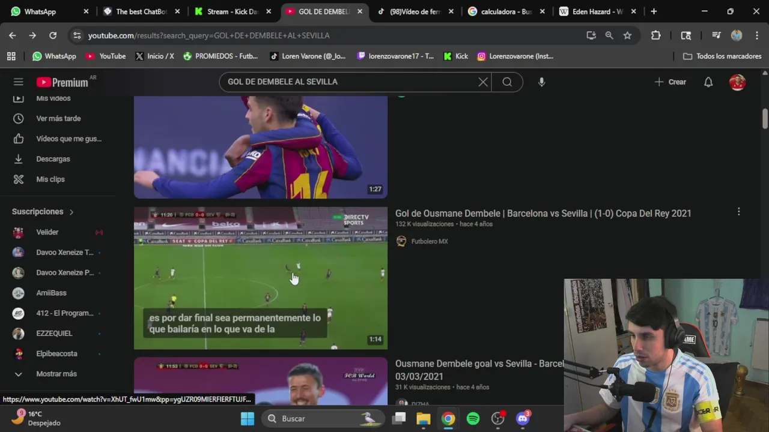Image resolution: width=769 pixels, height=432 pixels.
Task: Open Spotify from the taskbar
Action: click(x=473, y=419)
